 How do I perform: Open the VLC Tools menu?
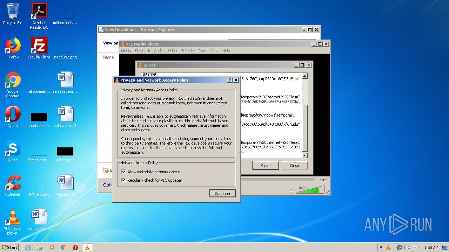[x=202, y=51]
